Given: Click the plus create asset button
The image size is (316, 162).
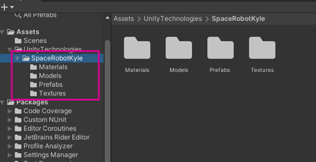Looking at the screenshot, I should [4, 7].
